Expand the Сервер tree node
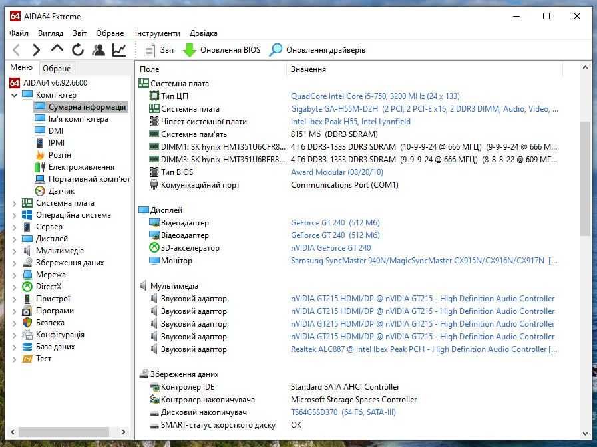This screenshot has height=447, width=597. coord(15,227)
